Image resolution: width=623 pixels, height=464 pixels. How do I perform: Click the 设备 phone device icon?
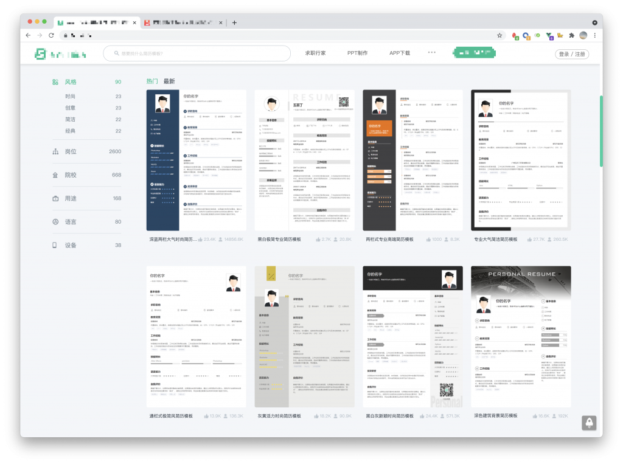click(55, 245)
